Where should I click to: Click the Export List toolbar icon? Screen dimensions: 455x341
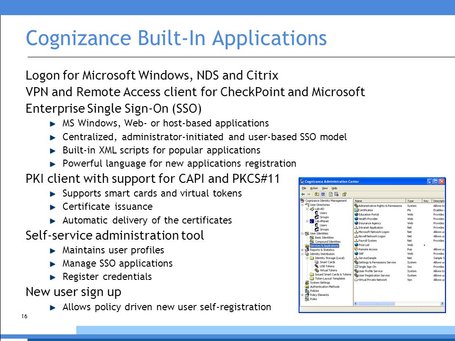[337, 194]
